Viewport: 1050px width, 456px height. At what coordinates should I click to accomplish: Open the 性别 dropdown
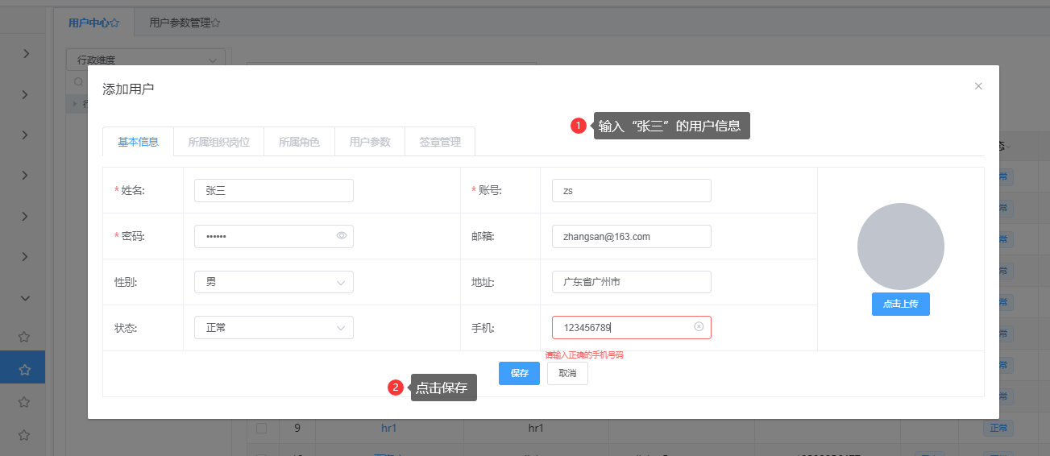(x=273, y=282)
